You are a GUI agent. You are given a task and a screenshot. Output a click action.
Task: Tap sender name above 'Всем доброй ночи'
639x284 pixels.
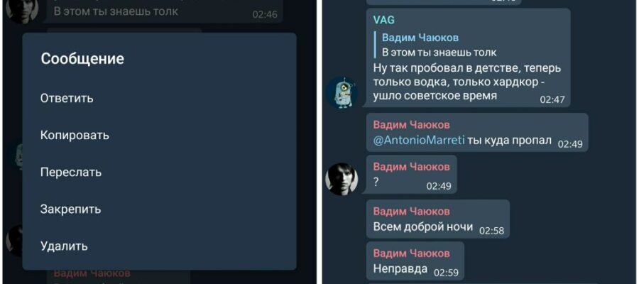pos(412,211)
